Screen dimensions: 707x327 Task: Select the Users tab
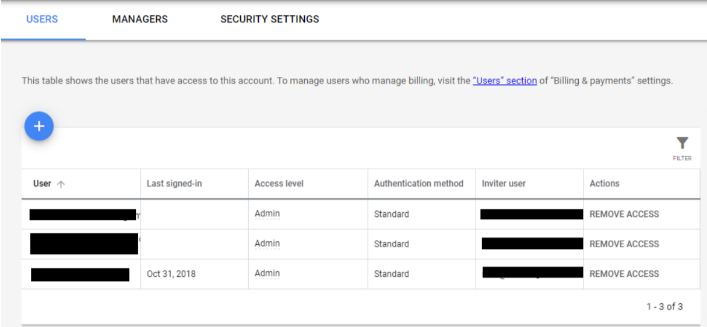click(43, 19)
